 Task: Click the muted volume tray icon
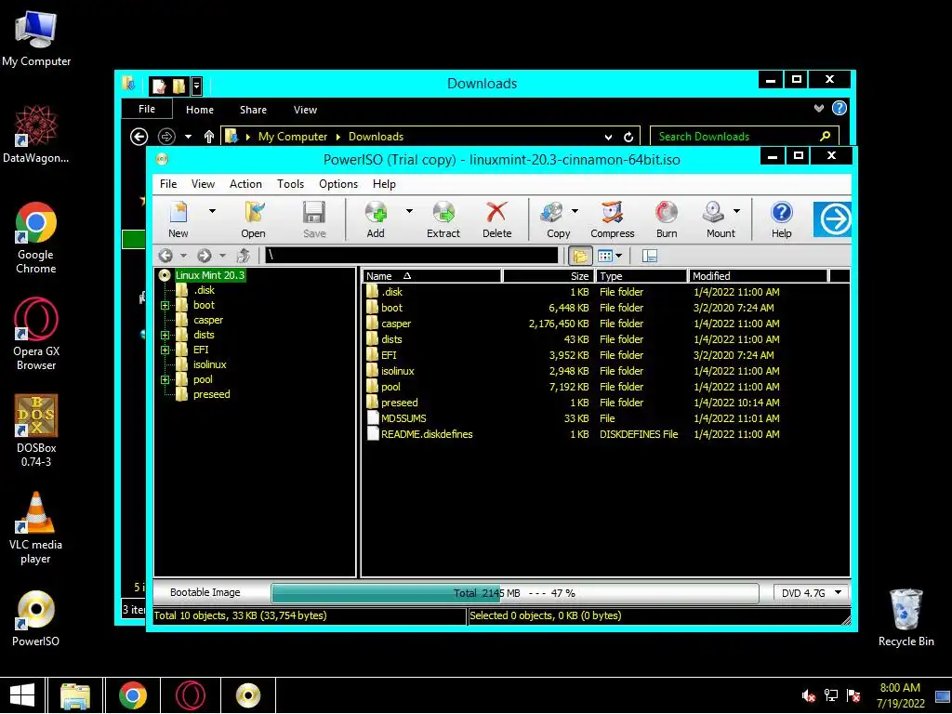[808, 695]
